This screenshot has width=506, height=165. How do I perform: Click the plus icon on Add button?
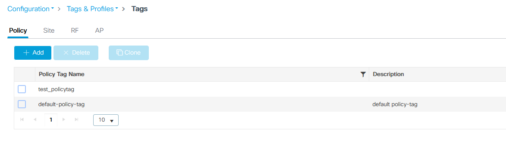tap(26, 53)
